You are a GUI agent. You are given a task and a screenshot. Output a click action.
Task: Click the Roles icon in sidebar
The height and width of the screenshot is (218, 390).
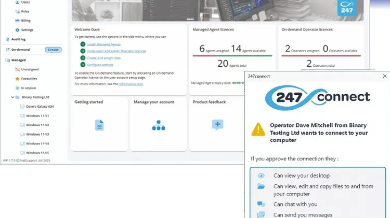[17, 11]
